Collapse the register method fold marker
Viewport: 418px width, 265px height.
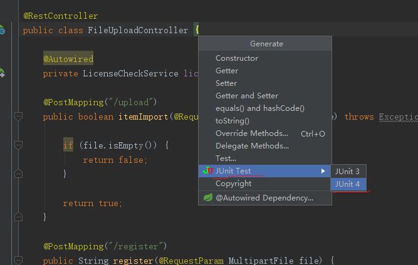pyautogui.click(x=18, y=260)
